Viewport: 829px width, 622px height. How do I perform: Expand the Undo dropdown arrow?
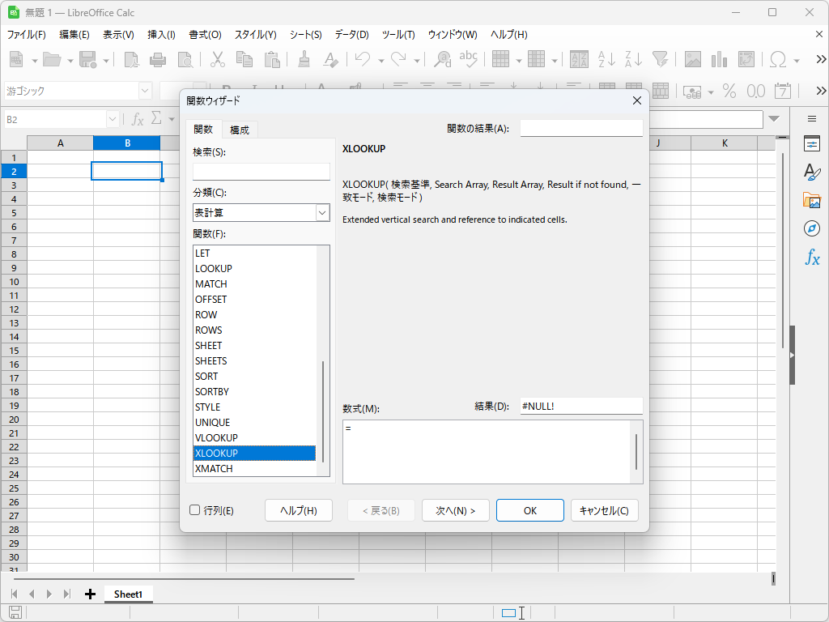[x=380, y=59]
